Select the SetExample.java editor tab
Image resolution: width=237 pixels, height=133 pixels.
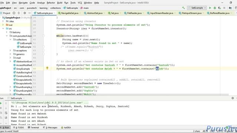pos(44,13)
